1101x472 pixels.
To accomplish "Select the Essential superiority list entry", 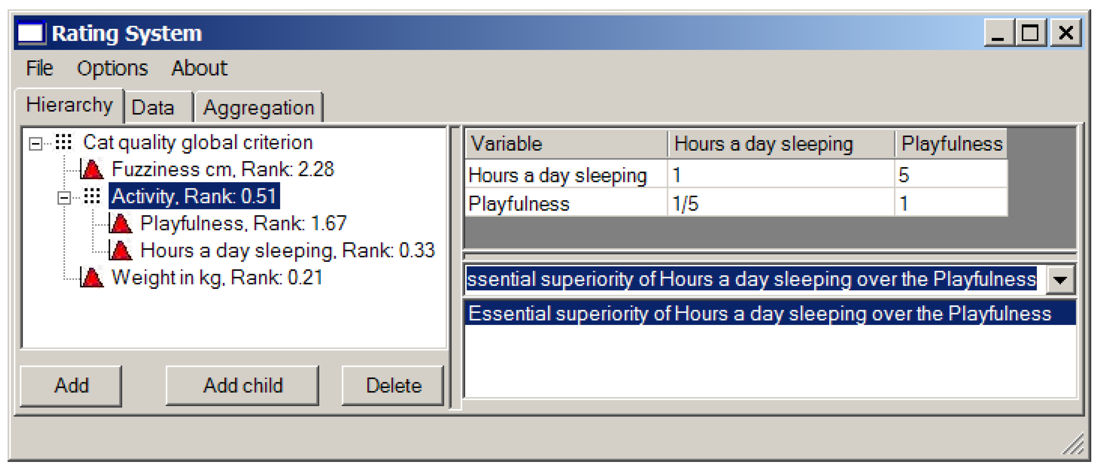I will click(759, 314).
